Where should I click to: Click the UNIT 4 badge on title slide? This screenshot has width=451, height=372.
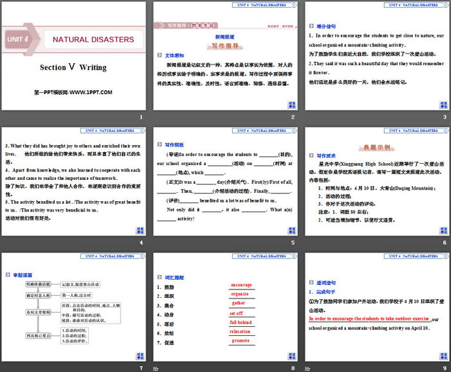[x=19, y=39]
